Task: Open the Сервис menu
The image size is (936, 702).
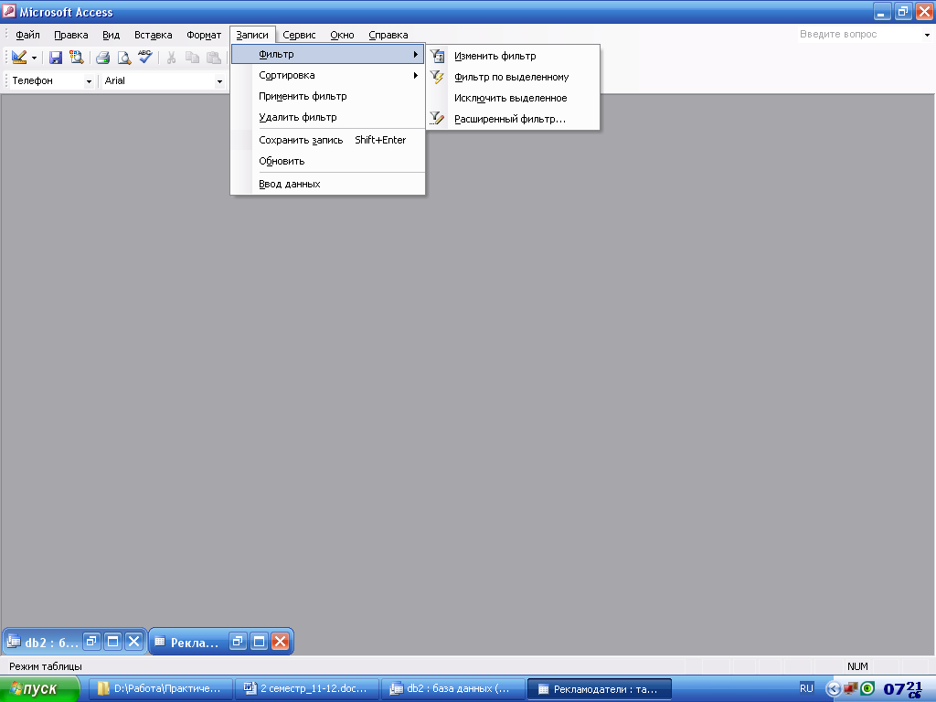Action: (x=299, y=36)
